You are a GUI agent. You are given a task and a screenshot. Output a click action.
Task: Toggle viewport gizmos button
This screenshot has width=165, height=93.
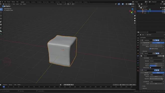119,4
